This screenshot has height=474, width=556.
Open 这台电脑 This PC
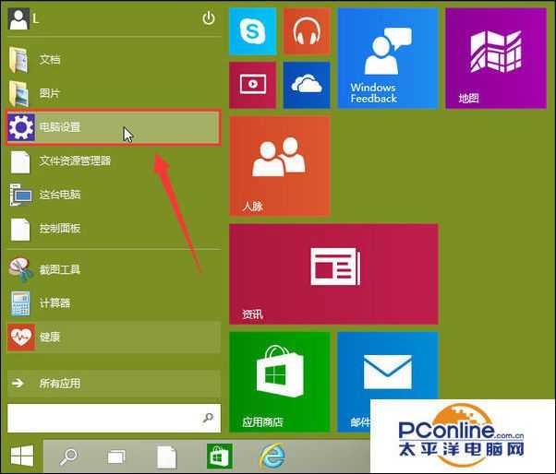[x=114, y=195]
